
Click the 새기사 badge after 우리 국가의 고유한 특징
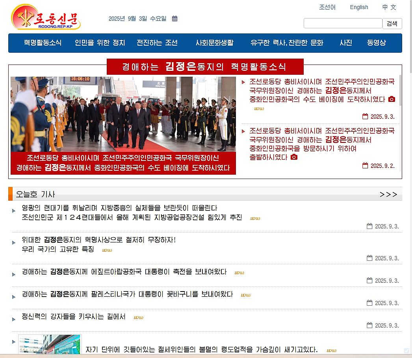[x=107, y=250]
